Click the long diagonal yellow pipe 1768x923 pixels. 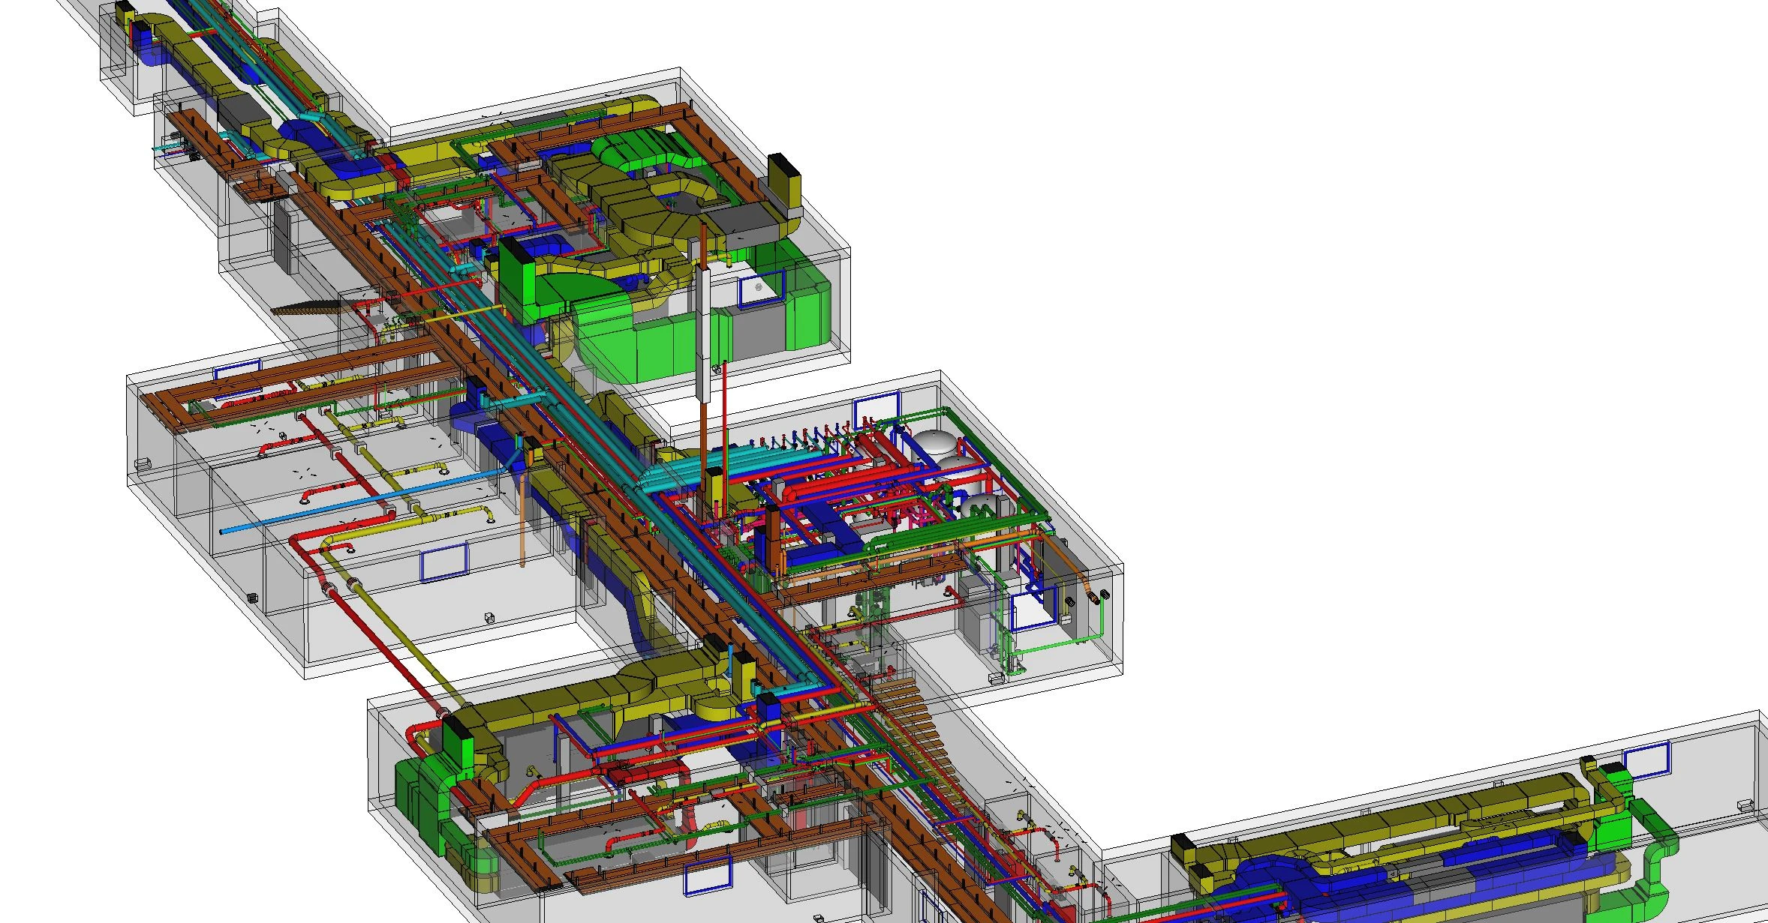390,621
